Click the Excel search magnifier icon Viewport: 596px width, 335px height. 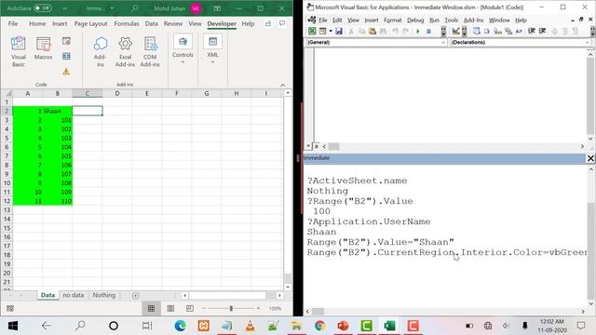tap(134, 8)
